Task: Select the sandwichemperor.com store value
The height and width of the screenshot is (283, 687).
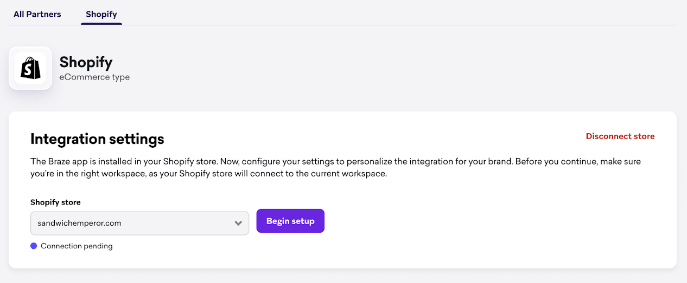Action: coord(79,223)
